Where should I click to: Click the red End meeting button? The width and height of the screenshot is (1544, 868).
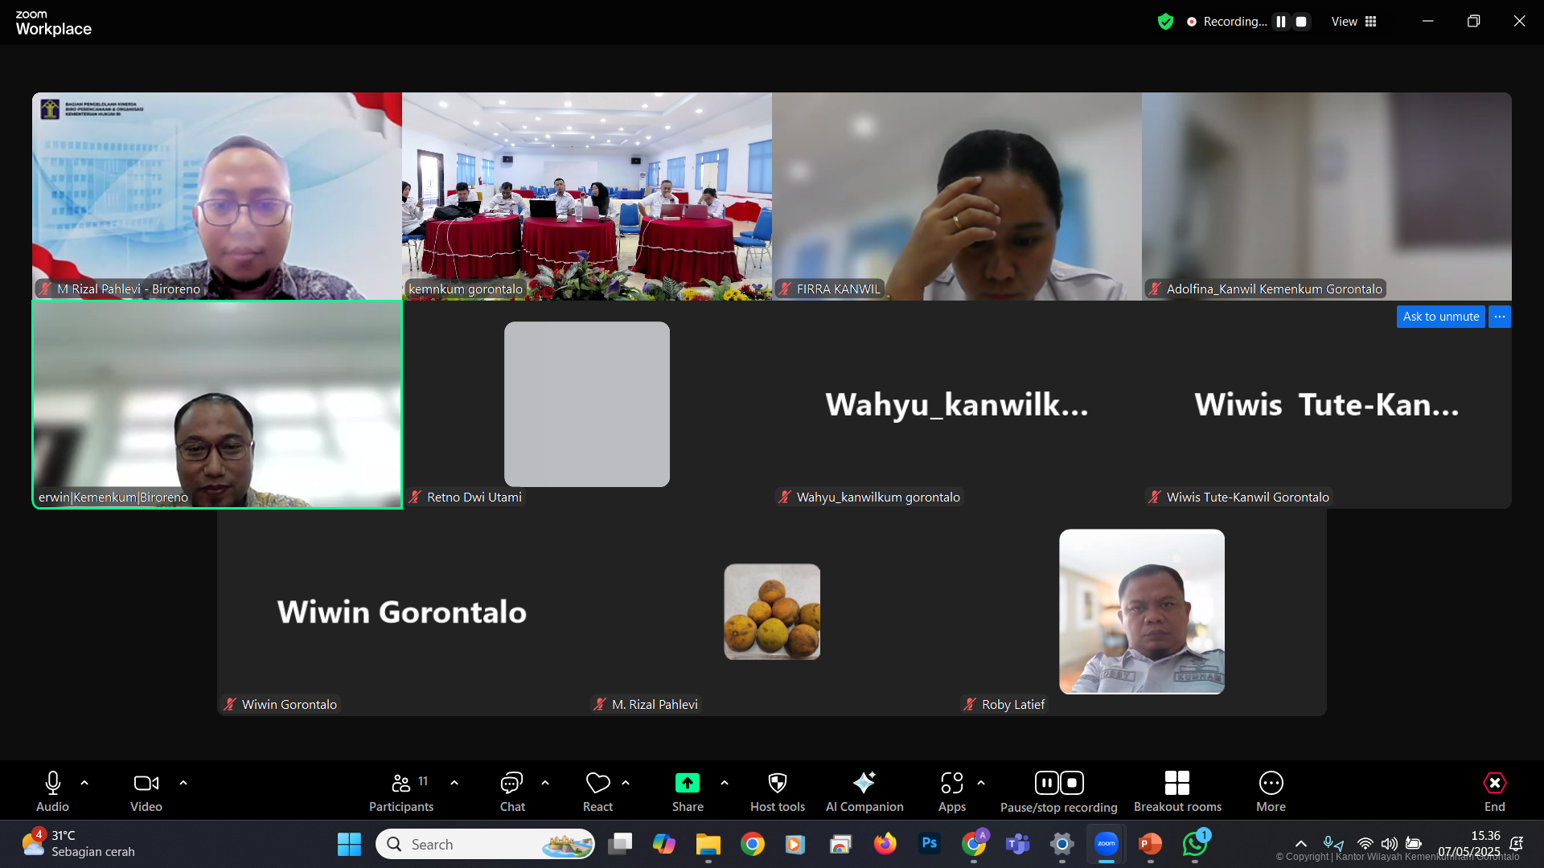(x=1494, y=784)
